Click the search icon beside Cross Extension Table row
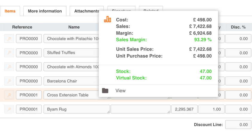 coord(9,95)
